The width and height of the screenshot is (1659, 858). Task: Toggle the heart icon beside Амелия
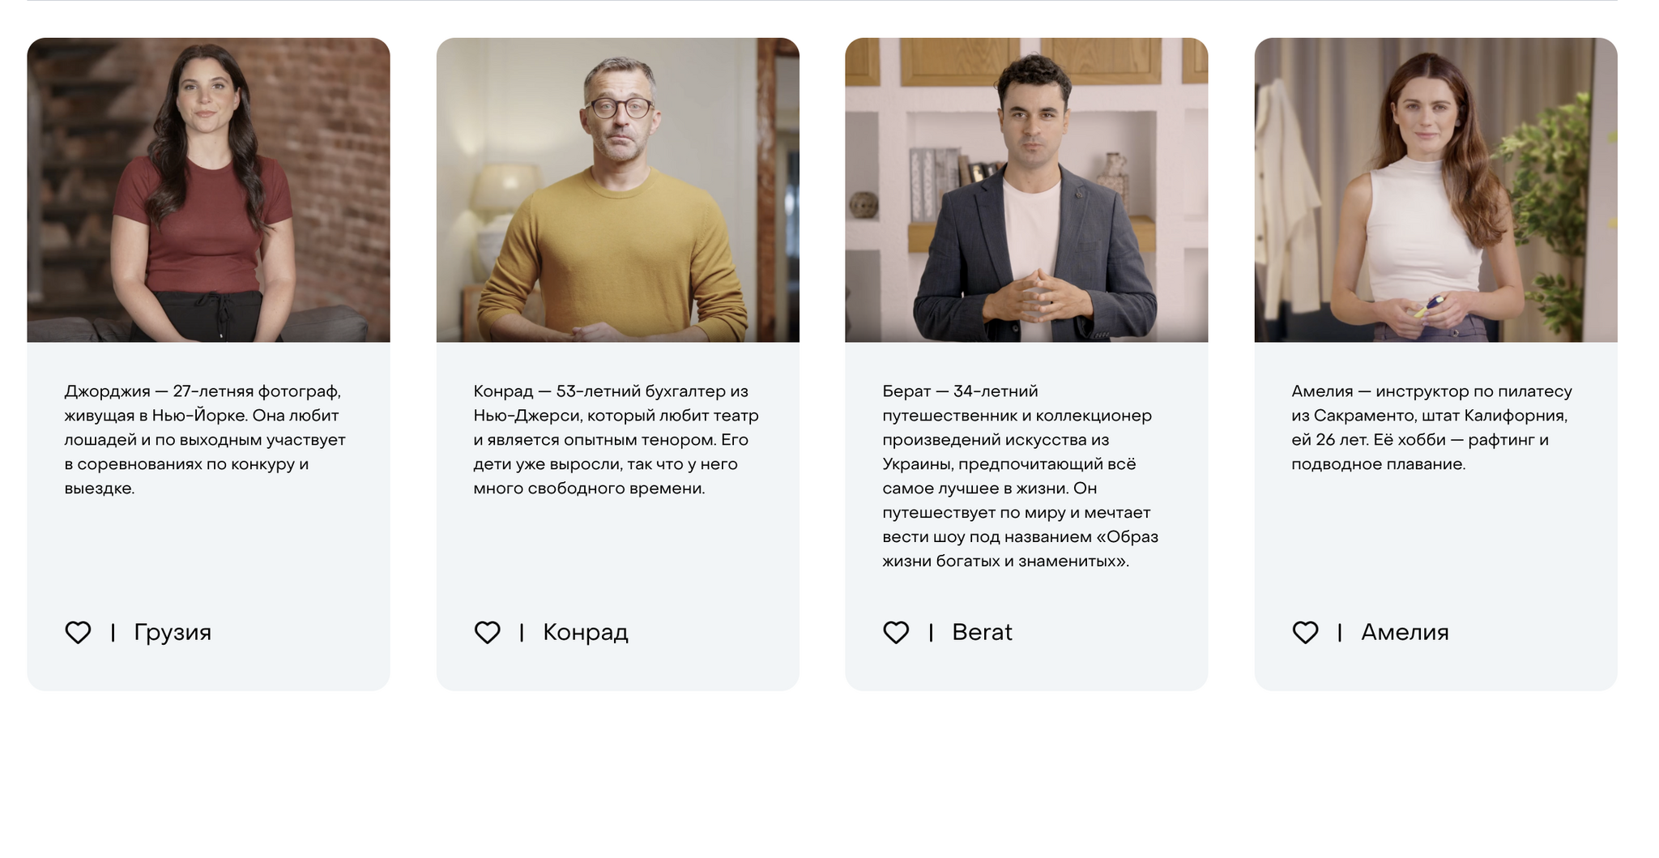[x=1305, y=632]
